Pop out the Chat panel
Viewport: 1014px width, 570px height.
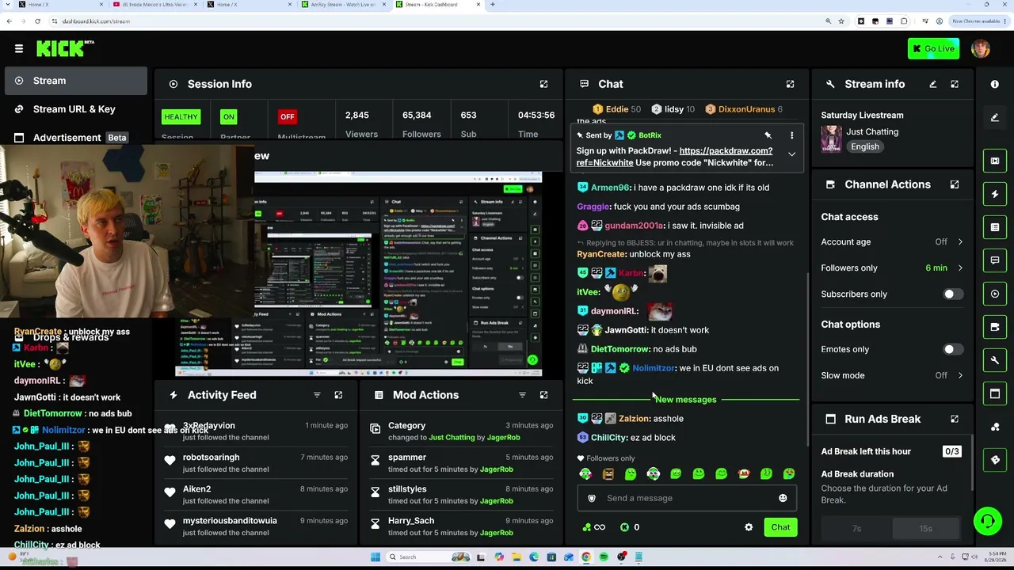[790, 84]
